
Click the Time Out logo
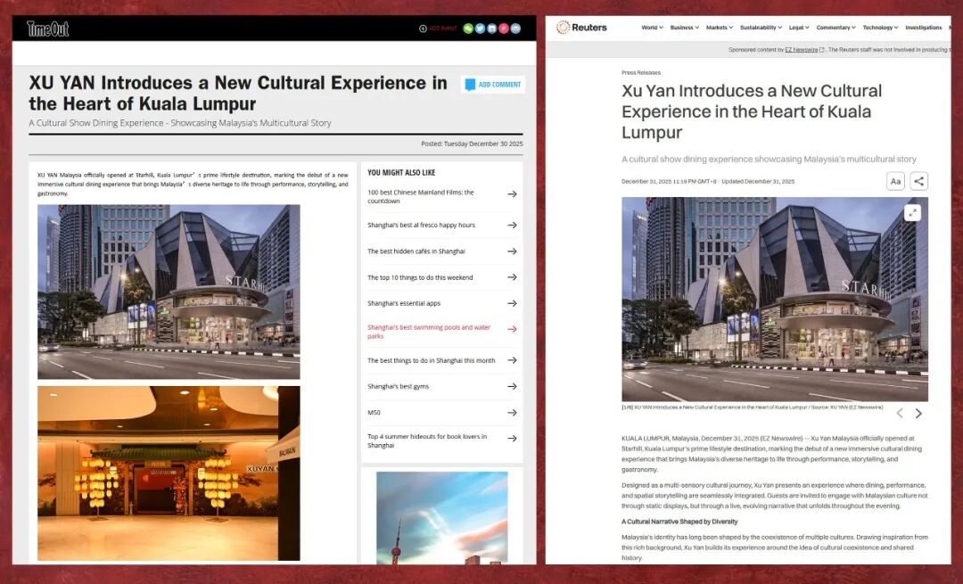pyautogui.click(x=47, y=29)
